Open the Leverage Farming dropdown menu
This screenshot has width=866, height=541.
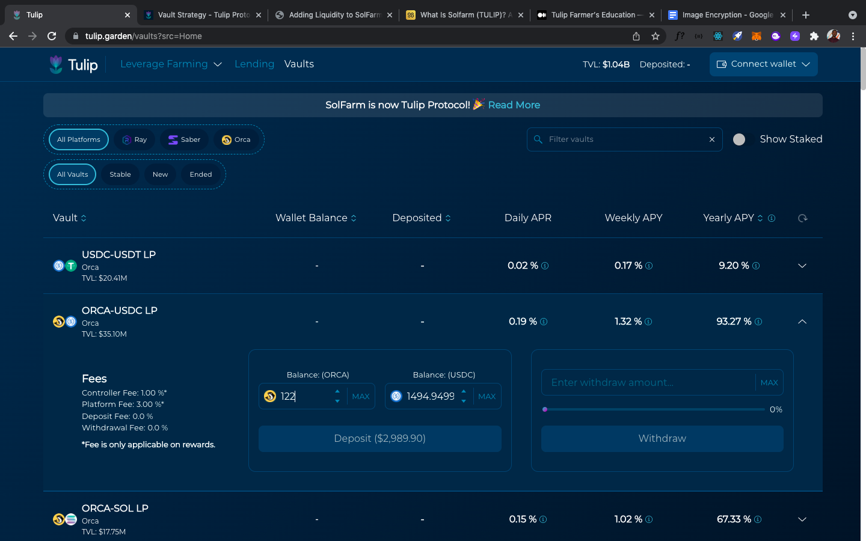click(x=171, y=64)
